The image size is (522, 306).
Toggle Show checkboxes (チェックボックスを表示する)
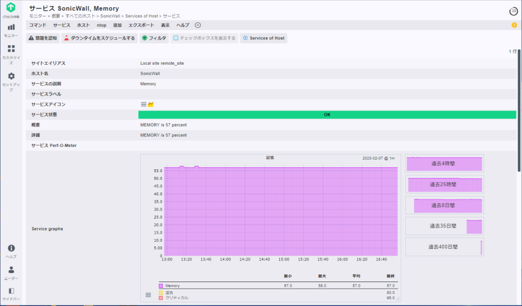coord(204,38)
